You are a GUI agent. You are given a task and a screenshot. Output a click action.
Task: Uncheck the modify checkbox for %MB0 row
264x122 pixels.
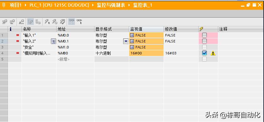(x=204, y=53)
